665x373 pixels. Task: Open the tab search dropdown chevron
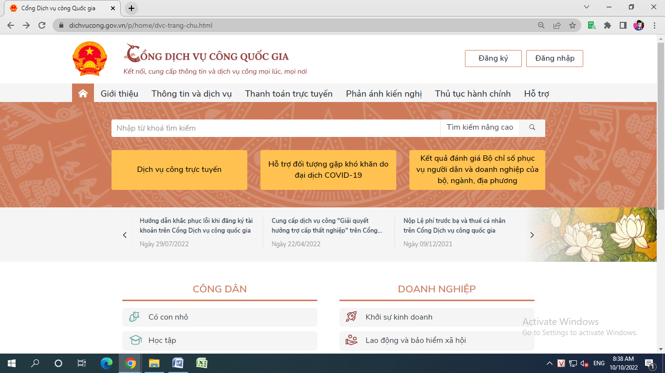tap(587, 7)
